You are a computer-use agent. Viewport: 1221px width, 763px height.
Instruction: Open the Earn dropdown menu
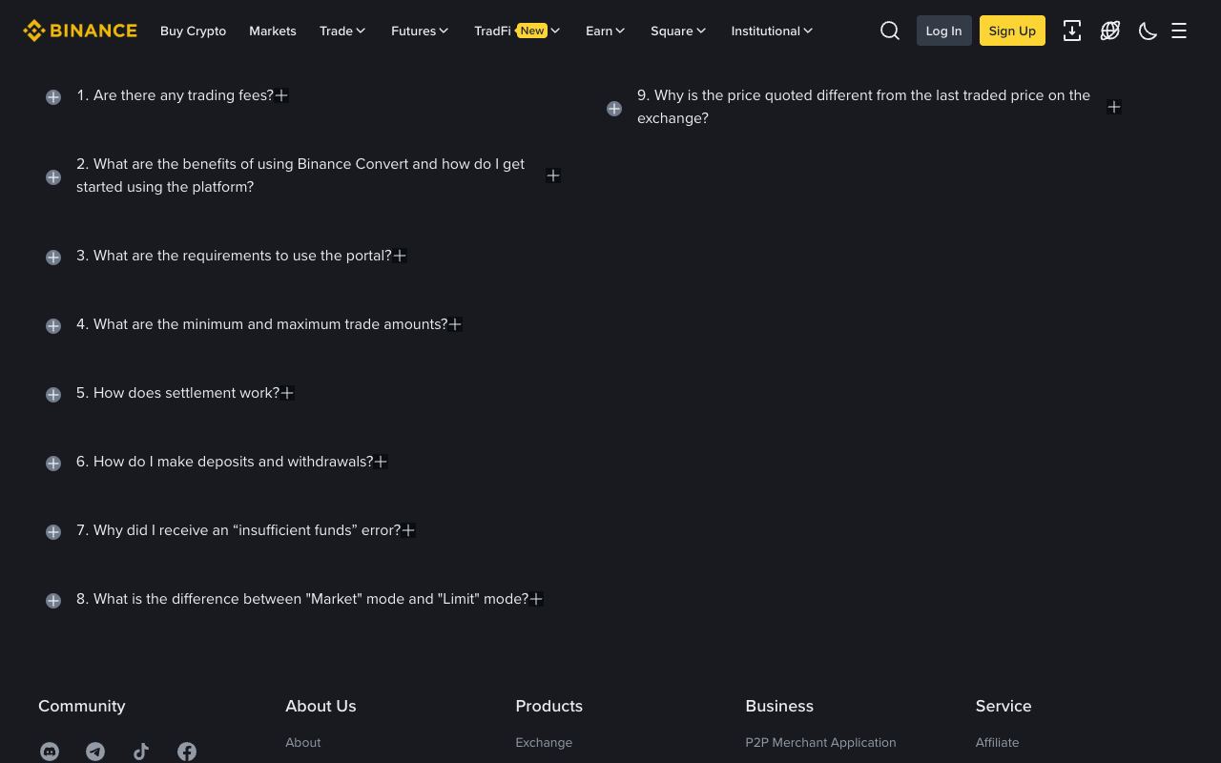(x=606, y=31)
